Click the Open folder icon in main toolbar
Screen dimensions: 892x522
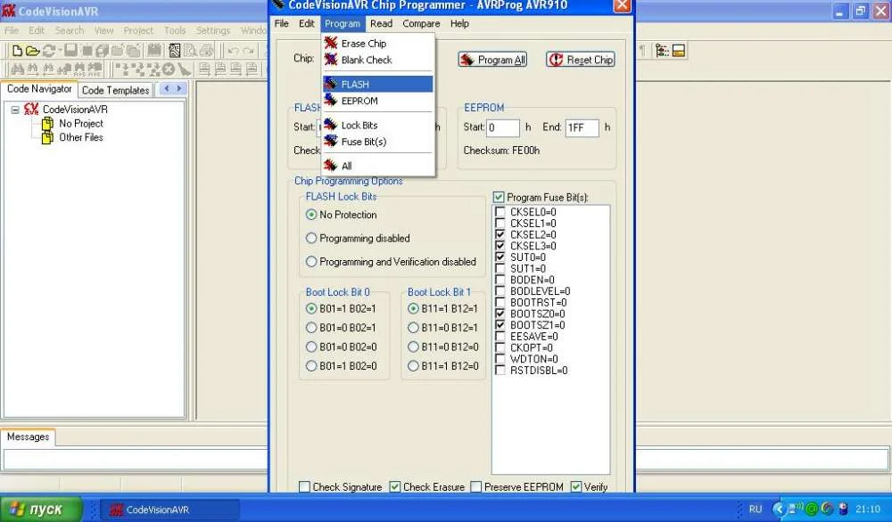click(32, 51)
